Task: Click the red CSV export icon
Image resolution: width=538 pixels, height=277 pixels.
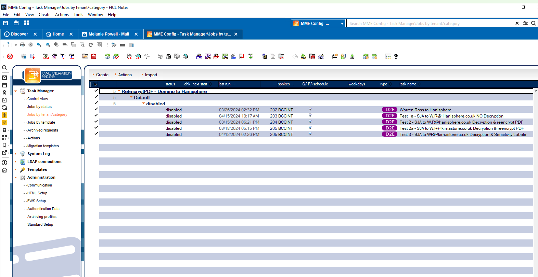Action: click(x=216, y=56)
